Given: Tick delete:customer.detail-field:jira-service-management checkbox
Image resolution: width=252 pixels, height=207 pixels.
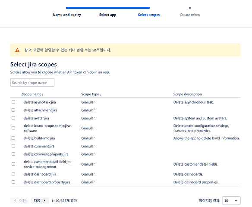Looking at the screenshot, I should [x=13, y=164].
